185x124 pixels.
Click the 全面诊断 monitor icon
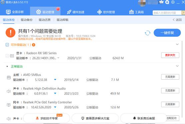pos(8,12)
